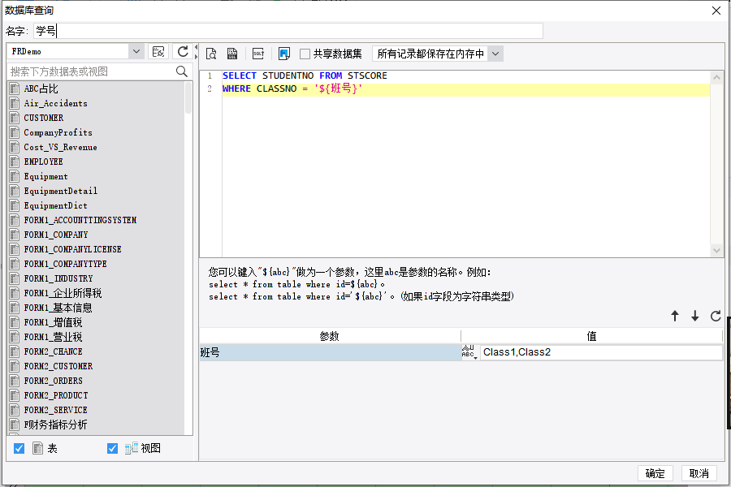Screen dimensions: 731x487
Task: Open value type selector for 班号
Action: (469, 351)
